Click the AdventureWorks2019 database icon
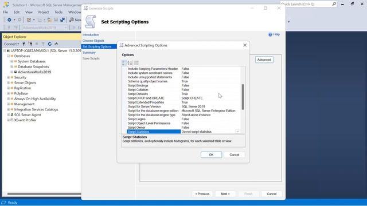367x206 pixels. click(x=15, y=72)
